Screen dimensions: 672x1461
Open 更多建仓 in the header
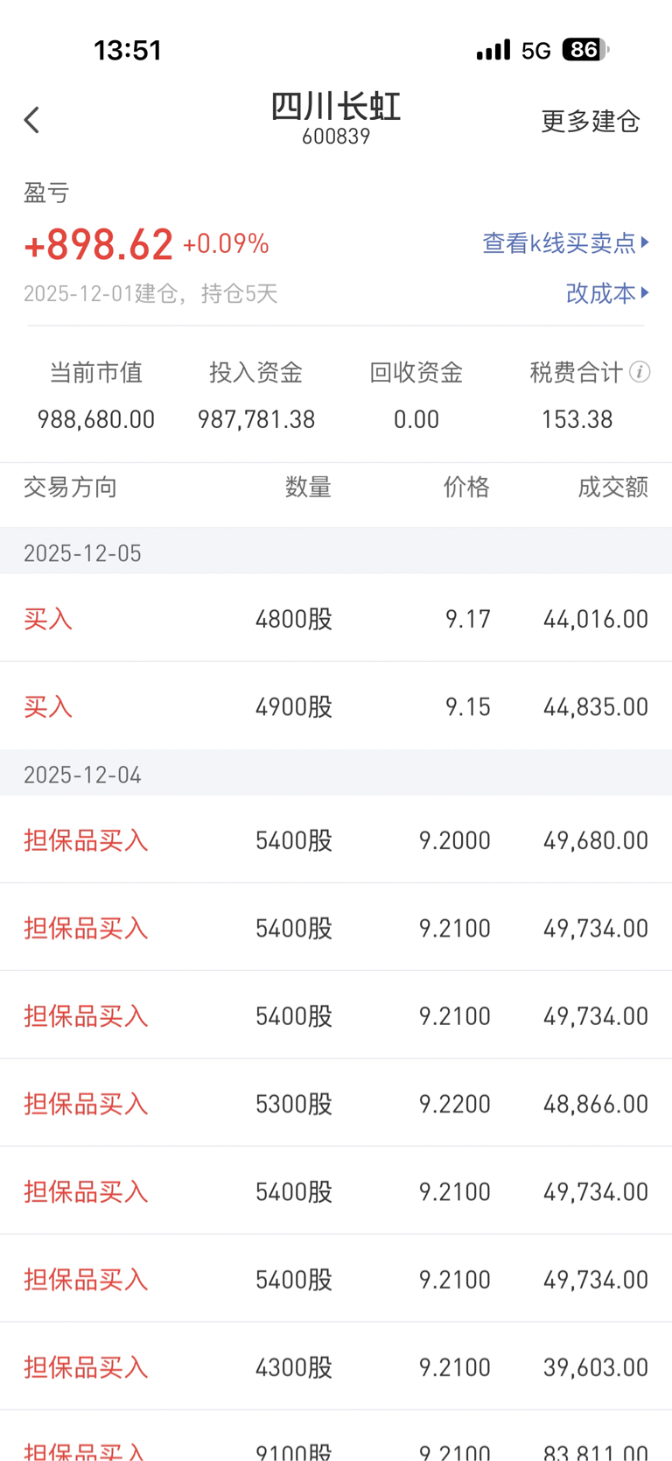(591, 121)
